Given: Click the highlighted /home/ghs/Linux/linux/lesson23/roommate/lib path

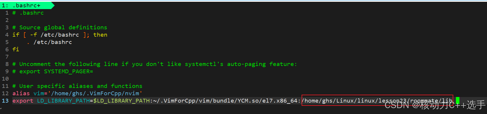Looking at the screenshot, I should point(377,101).
